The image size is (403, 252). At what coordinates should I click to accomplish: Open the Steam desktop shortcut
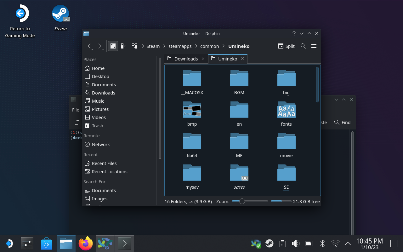[x=60, y=18]
